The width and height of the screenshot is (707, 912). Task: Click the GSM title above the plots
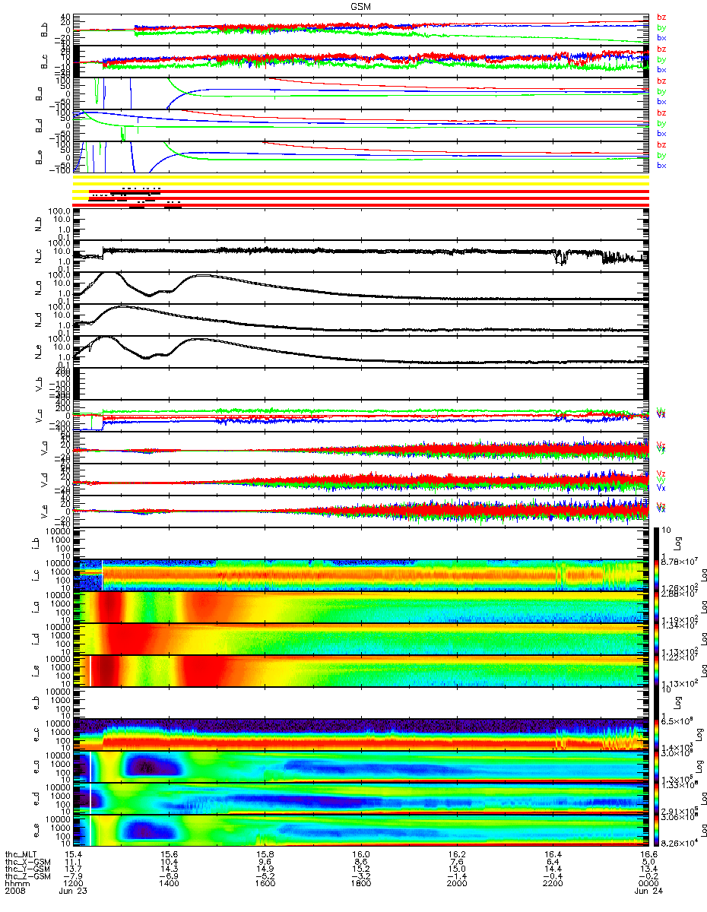pyautogui.click(x=361, y=6)
